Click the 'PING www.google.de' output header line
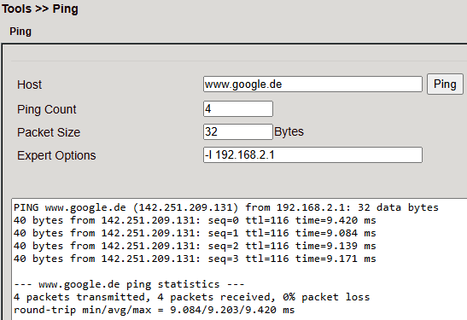Image resolution: width=467 pixels, height=320 pixels. point(226,207)
